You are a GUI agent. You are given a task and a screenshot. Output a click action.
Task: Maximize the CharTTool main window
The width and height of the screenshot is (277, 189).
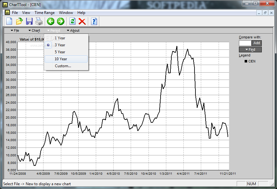pyautogui.click(x=255, y=3)
